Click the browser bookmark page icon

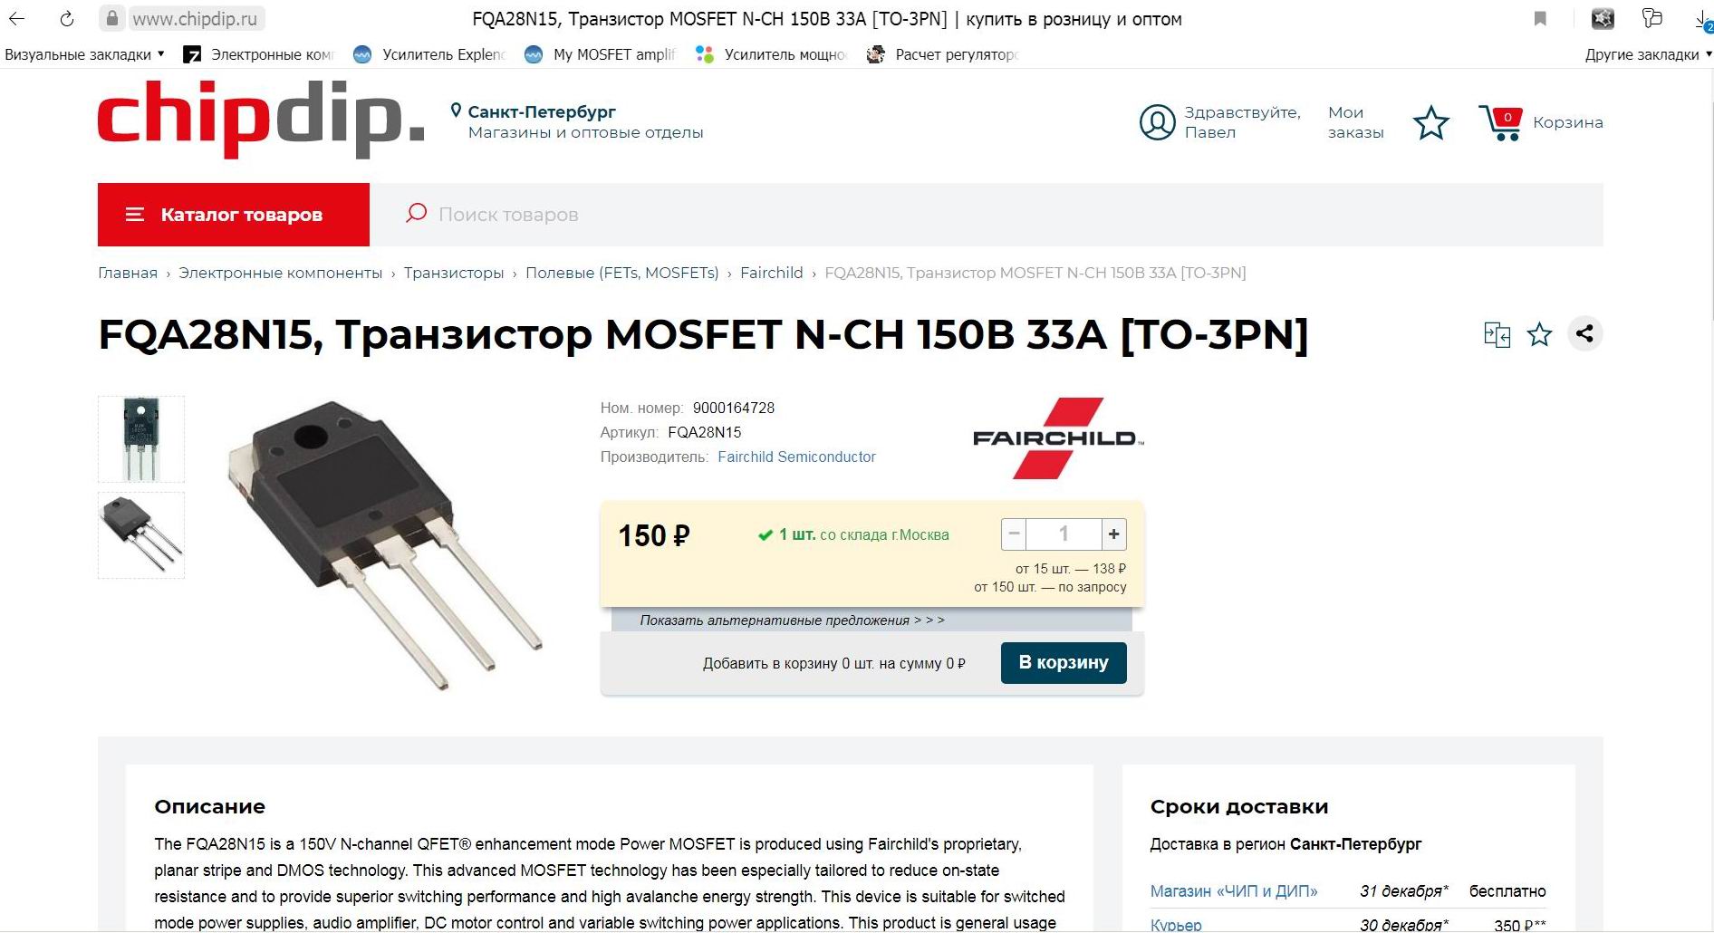(x=1540, y=18)
